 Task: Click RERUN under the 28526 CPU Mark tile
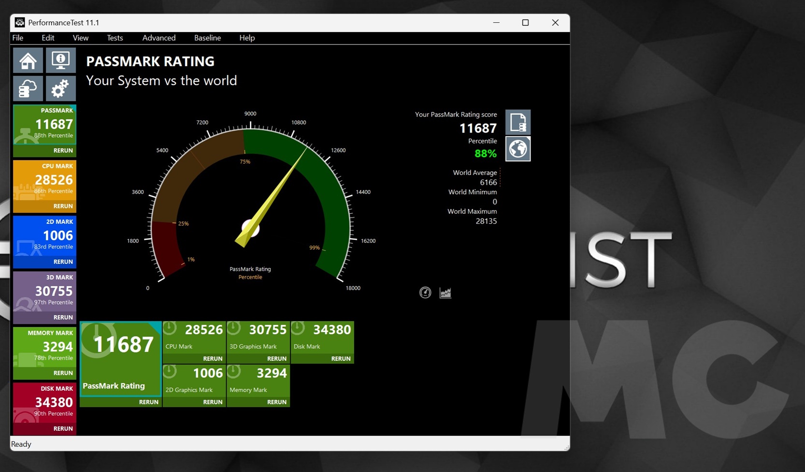[213, 358]
